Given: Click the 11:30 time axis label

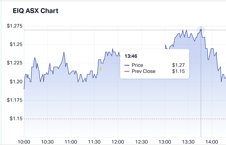Looking at the screenshot, I should coord(94,142).
